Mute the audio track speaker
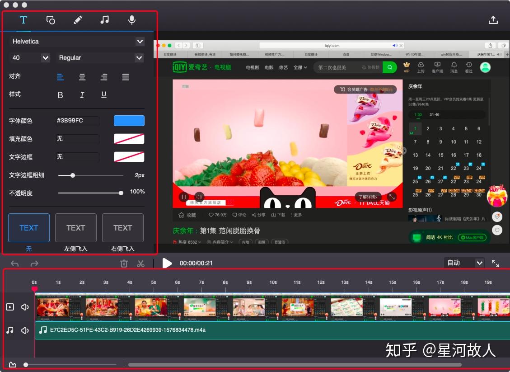 [24, 330]
